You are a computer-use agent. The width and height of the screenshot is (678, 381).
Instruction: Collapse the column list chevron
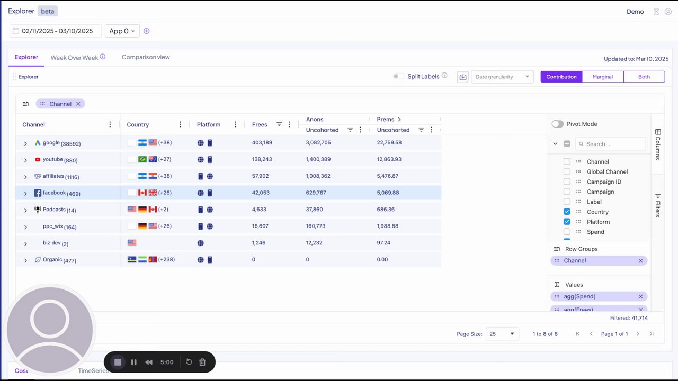pyautogui.click(x=555, y=144)
